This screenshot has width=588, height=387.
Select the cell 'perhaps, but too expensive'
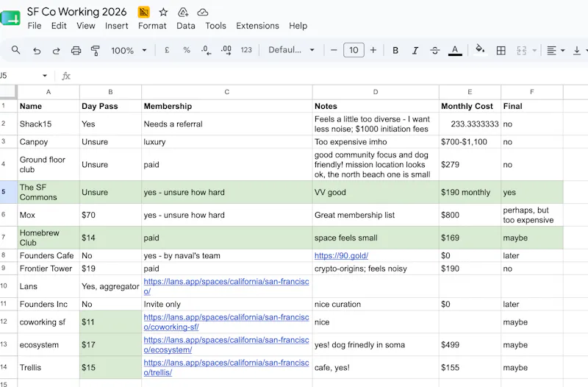531,215
